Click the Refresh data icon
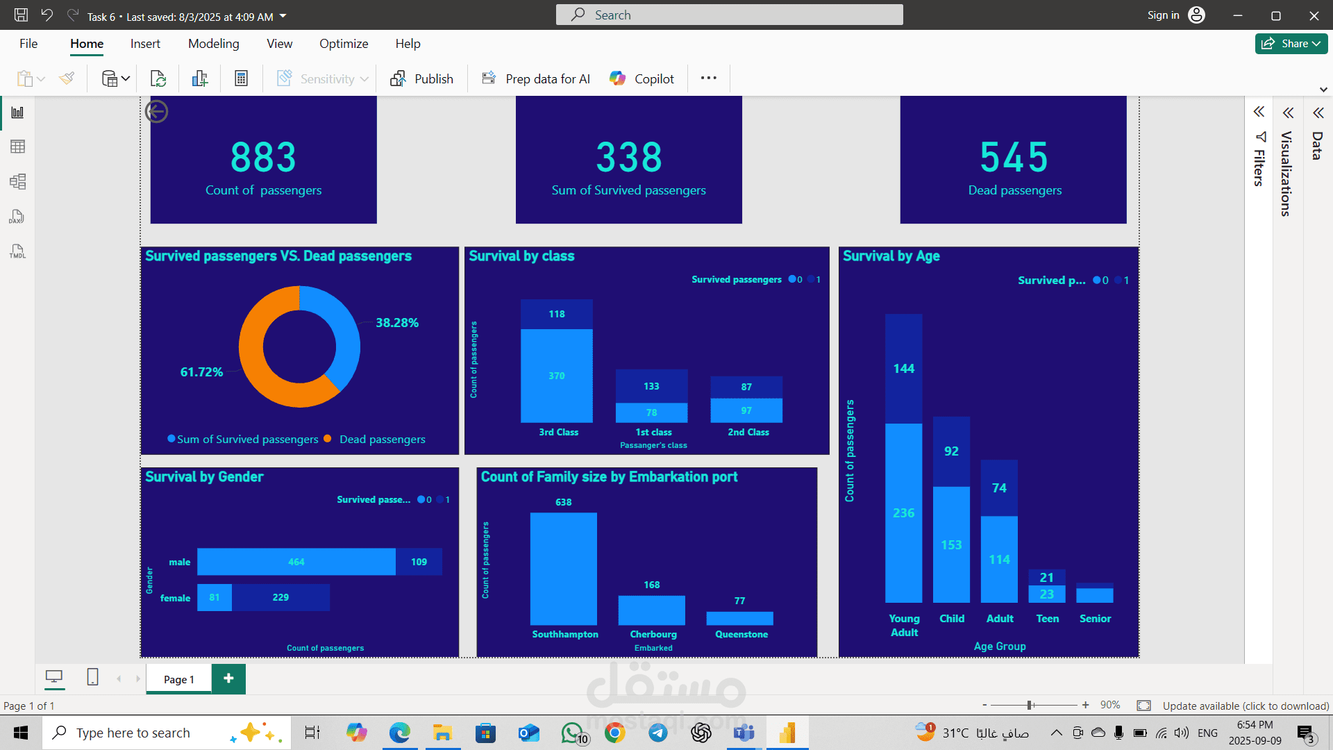The width and height of the screenshot is (1333, 750). click(158, 78)
